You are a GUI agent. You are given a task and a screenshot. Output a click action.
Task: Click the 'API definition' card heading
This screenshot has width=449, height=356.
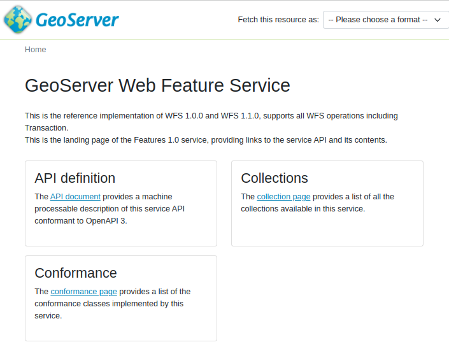75,178
